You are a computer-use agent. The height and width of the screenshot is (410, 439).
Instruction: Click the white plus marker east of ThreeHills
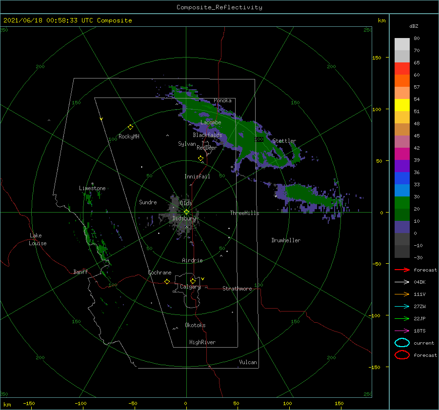276,196
